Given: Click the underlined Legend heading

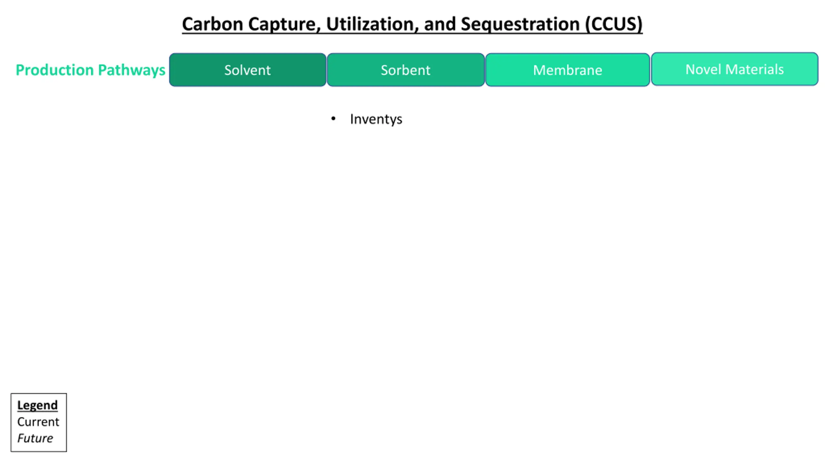Looking at the screenshot, I should (x=37, y=405).
